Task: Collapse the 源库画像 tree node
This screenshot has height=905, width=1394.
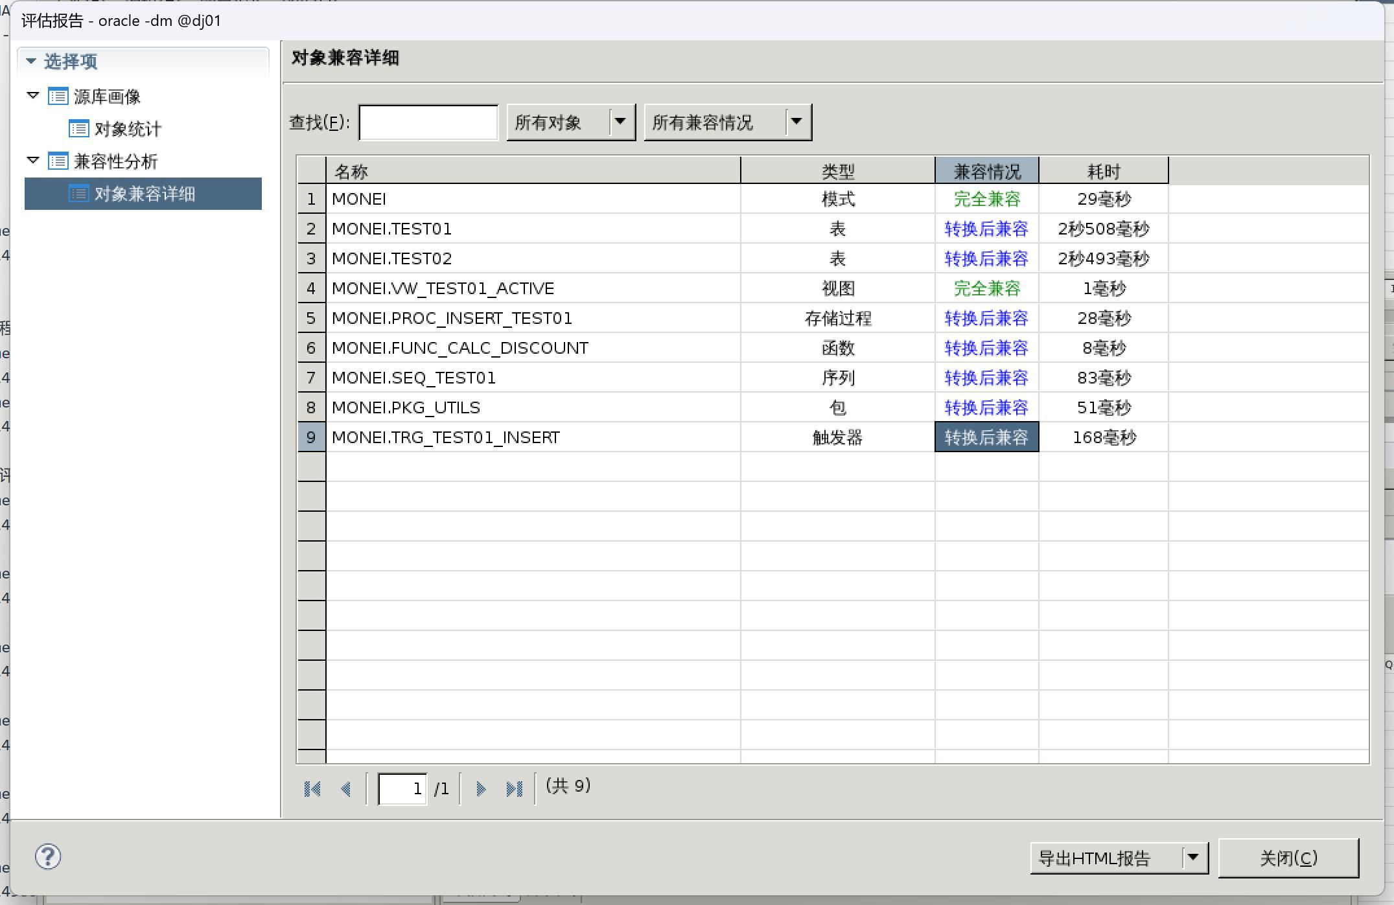Action: click(x=33, y=96)
